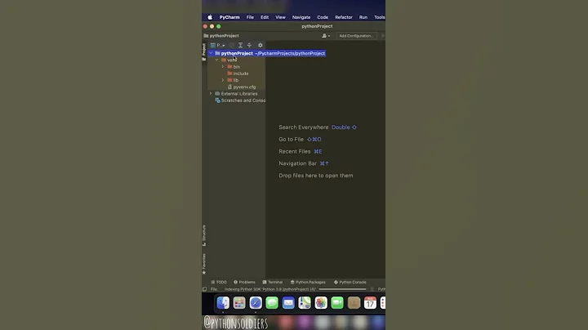588x330 pixels.
Task: Open Safari from the Dock
Action: [x=256, y=302]
